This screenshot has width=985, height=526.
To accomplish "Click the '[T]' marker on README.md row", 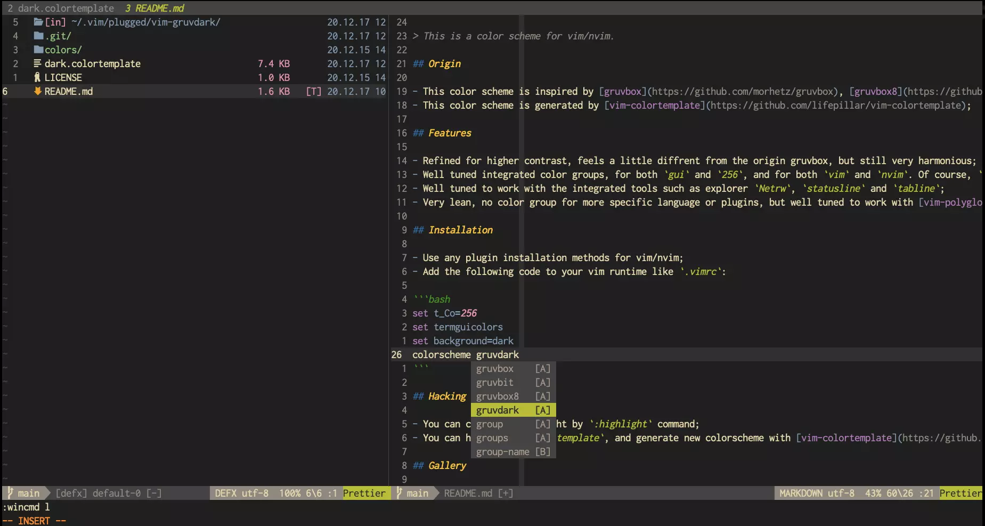I will [314, 92].
